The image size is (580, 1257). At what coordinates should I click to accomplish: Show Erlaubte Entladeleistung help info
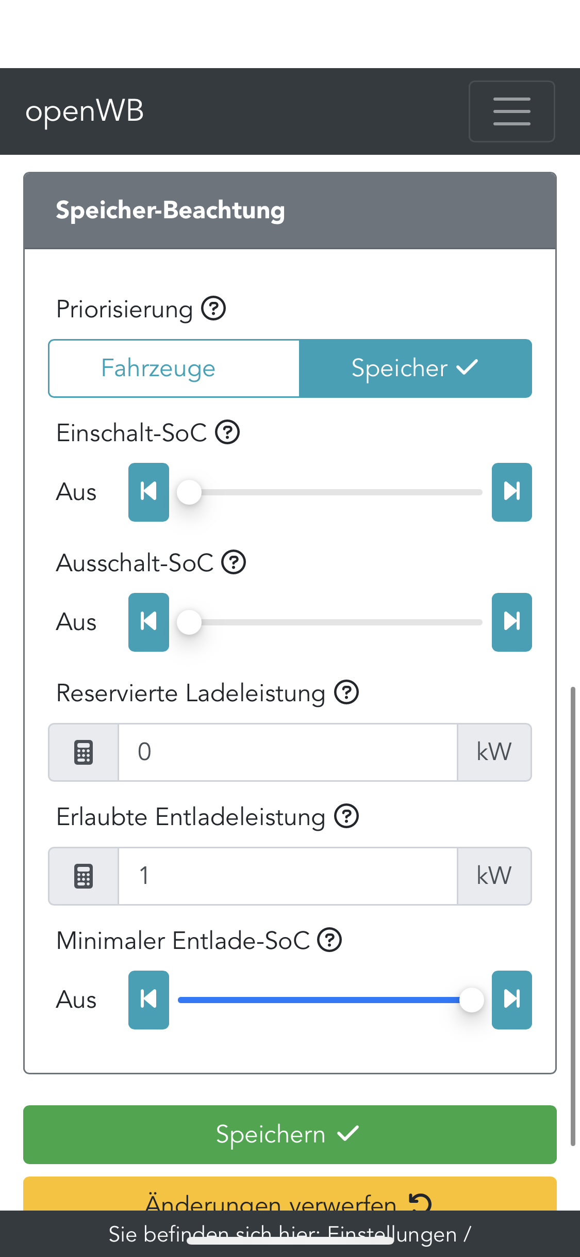coord(346,816)
